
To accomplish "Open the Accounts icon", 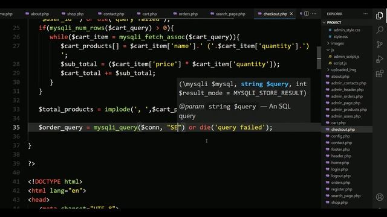I will click(380, 197).
